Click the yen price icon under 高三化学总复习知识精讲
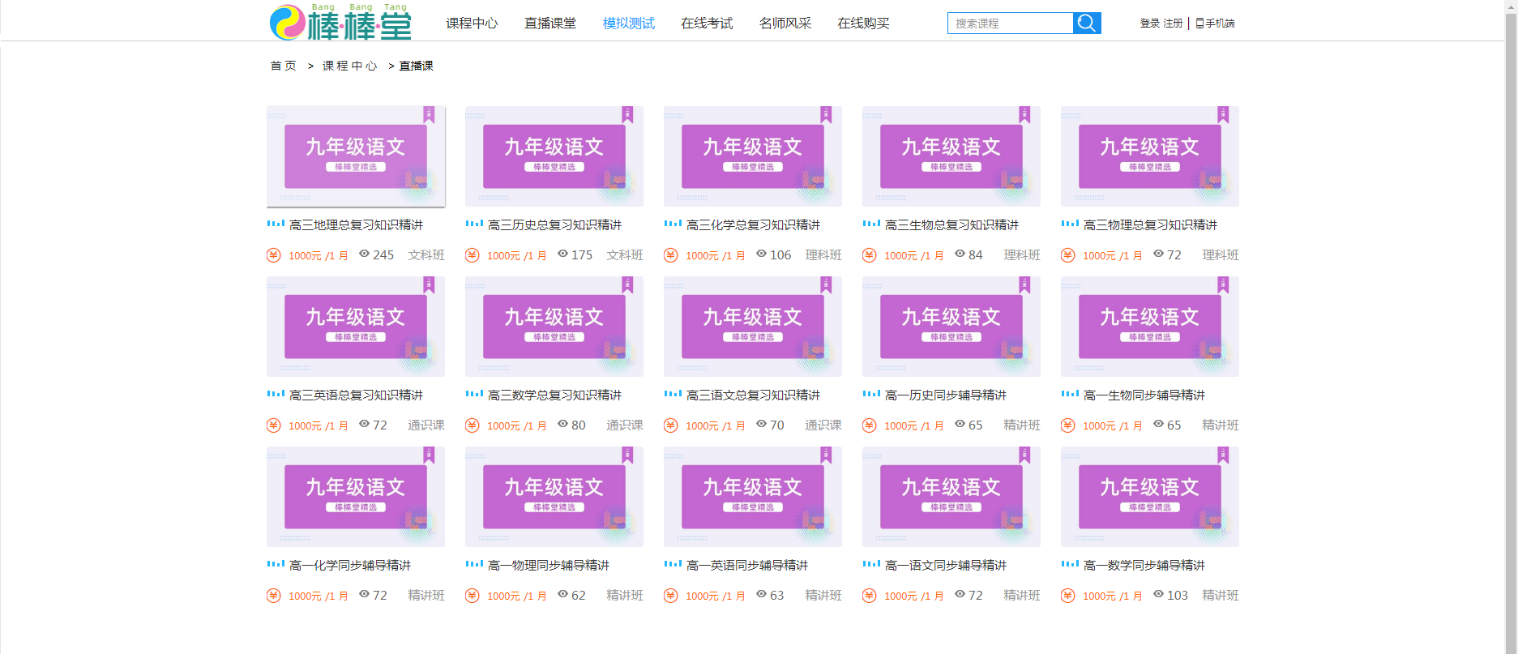The height and width of the screenshot is (654, 1518). coord(671,255)
